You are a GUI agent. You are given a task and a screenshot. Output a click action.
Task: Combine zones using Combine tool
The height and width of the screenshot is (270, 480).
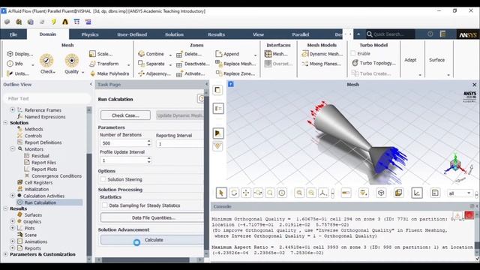coord(151,54)
